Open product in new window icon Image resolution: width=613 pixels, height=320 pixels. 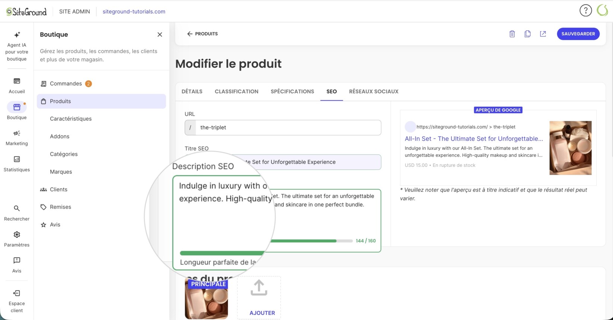pos(543,34)
